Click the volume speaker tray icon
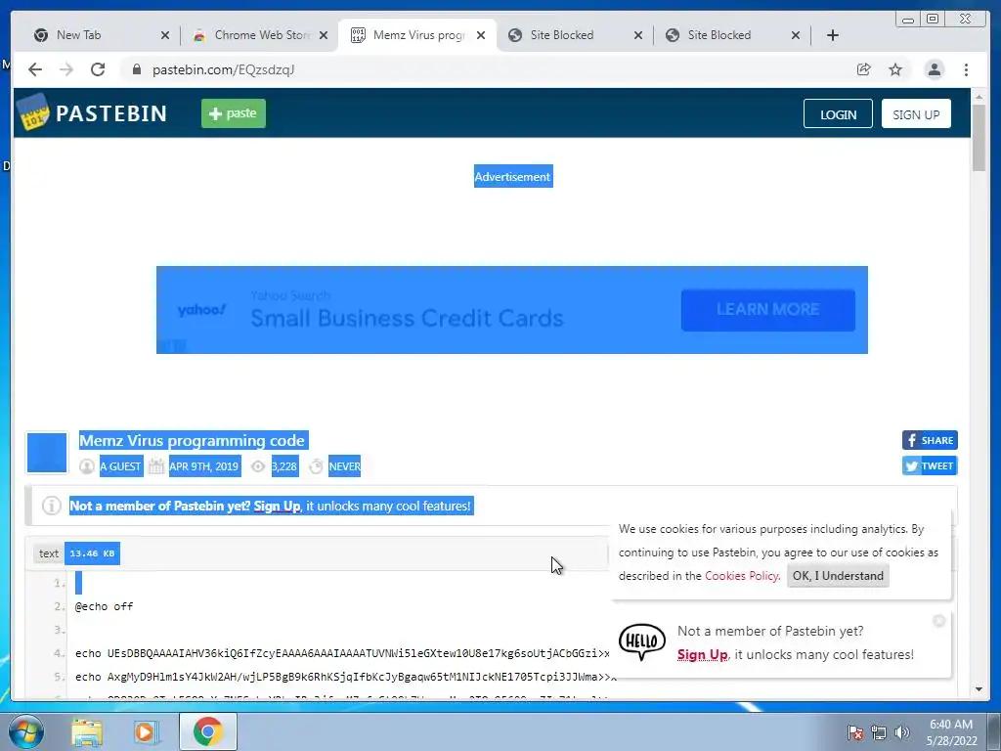Image resolution: width=1001 pixels, height=751 pixels. 901,732
